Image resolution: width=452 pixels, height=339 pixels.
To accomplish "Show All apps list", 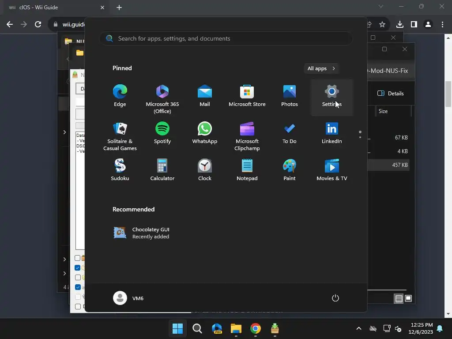I will pyautogui.click(x=321, y=68).
